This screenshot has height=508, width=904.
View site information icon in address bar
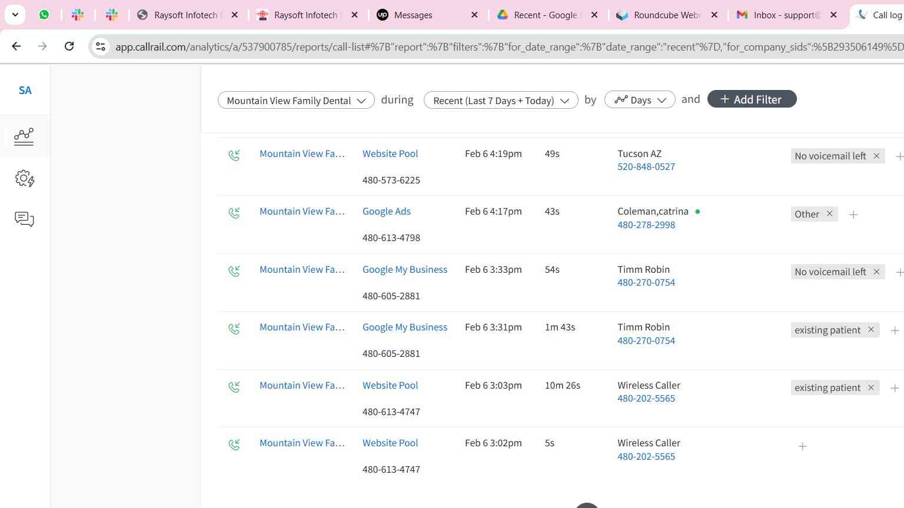coord(101,46)
